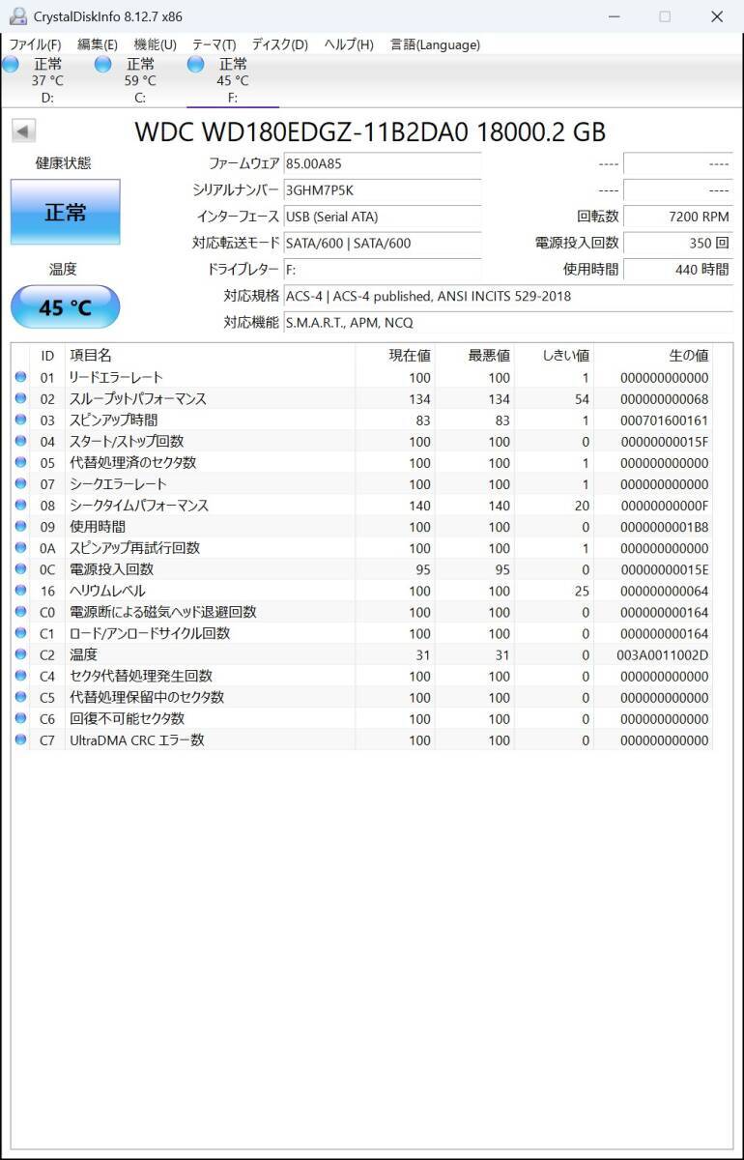Click status dot of attribute 02 スループットパフォーマンス
744x1160 pixels.
pos(20,398)
